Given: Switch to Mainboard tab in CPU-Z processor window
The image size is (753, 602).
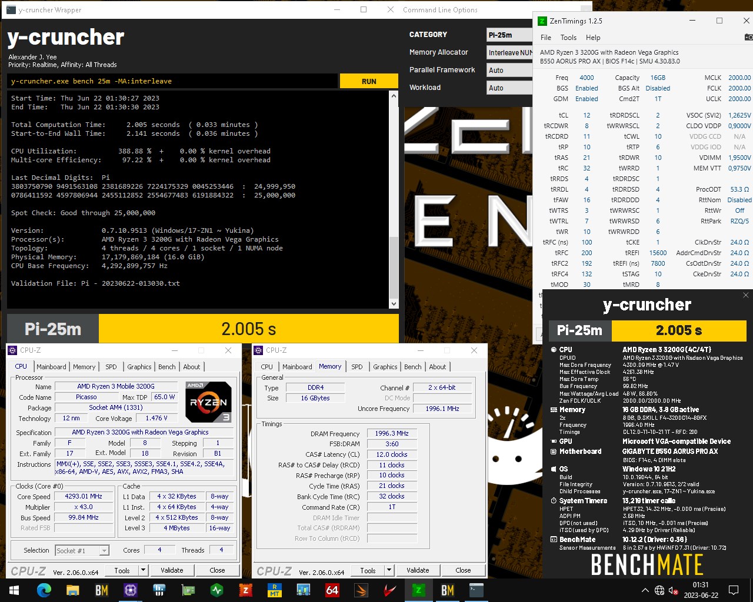Looking at the screenshot, I should [x=51, y=367].
